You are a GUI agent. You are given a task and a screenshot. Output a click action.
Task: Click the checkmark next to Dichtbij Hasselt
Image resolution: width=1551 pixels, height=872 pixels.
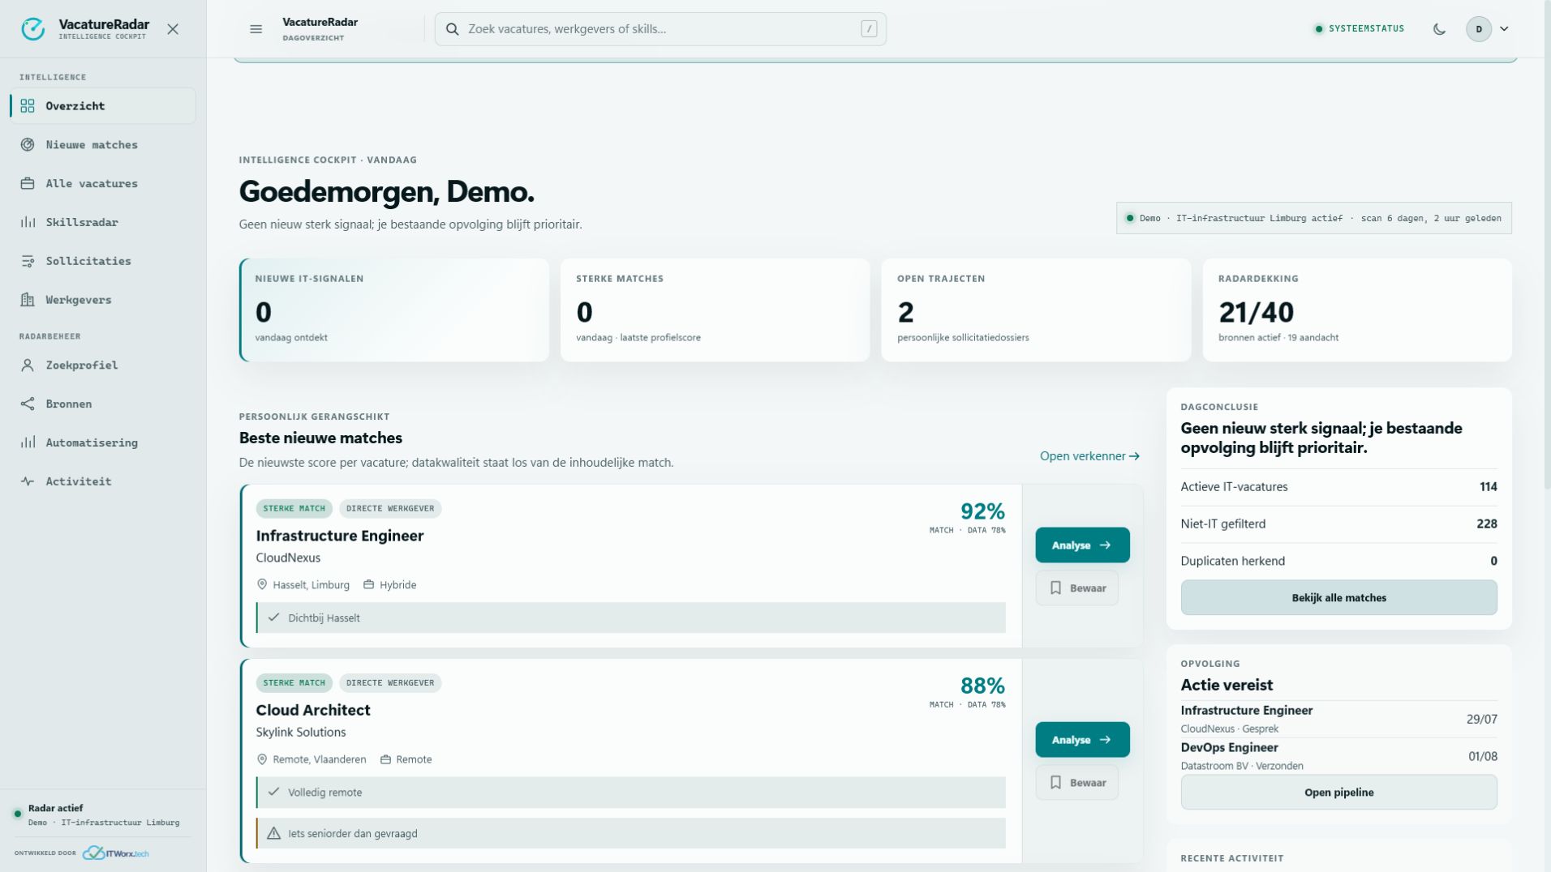coord(273,618)
